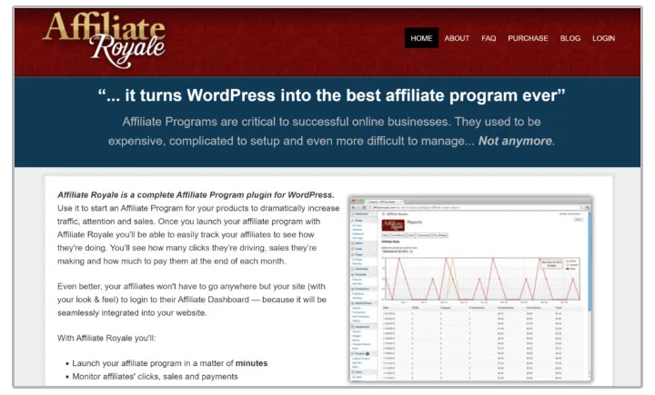Visit the BLOG menu item
The width and height of the screenshot is (655, 395).
tap(570, 38)
